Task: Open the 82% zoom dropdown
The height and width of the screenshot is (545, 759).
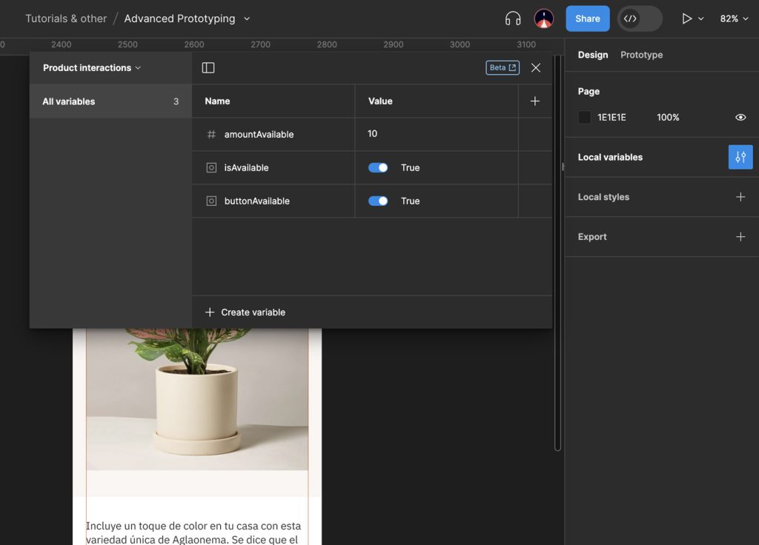Action: [x=732, y=19]
